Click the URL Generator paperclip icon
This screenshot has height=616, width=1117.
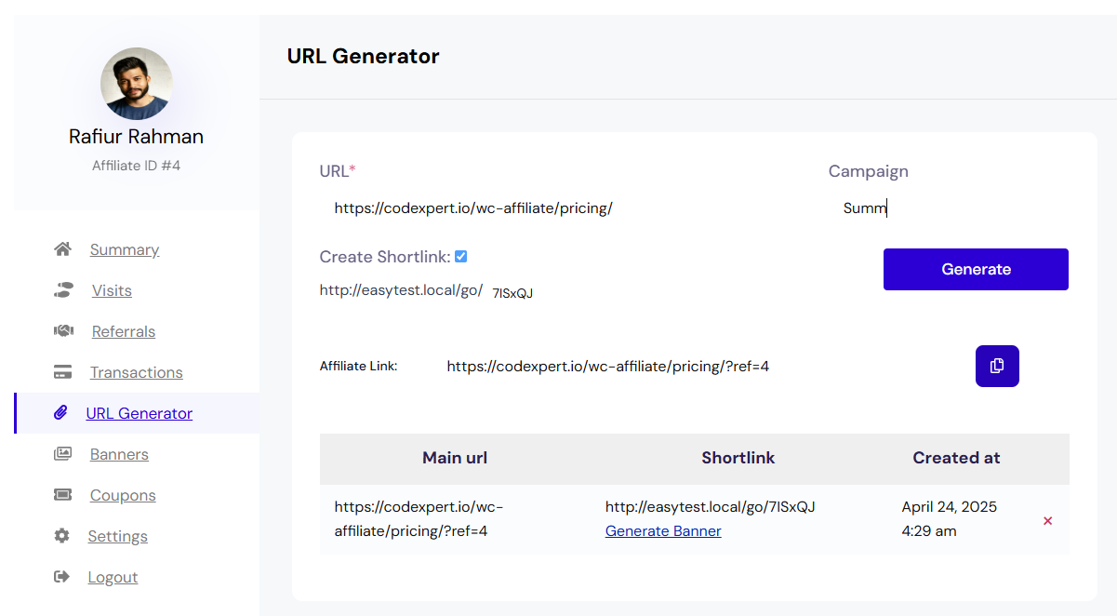coord(60,413)
